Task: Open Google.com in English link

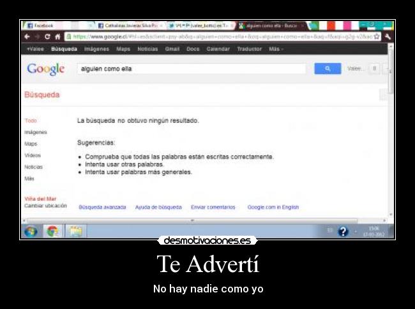Action: 273,207
